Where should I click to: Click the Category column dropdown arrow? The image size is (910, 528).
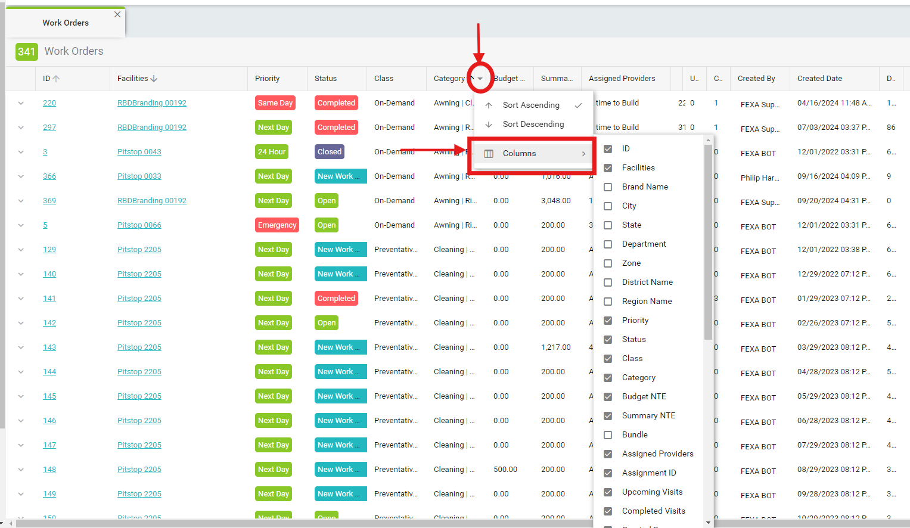pyautogui.click(x=480, y=79)
